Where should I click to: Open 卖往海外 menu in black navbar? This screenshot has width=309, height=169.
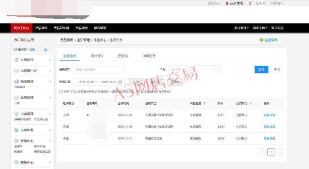pos(241,28)
